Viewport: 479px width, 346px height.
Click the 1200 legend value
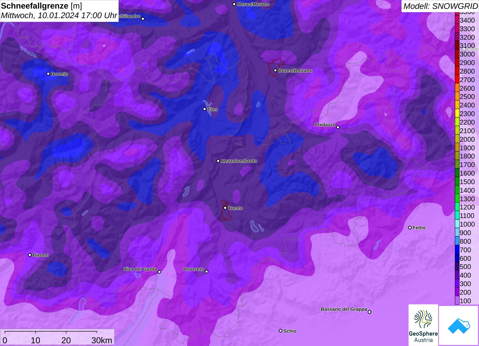[x=467, y=207]
